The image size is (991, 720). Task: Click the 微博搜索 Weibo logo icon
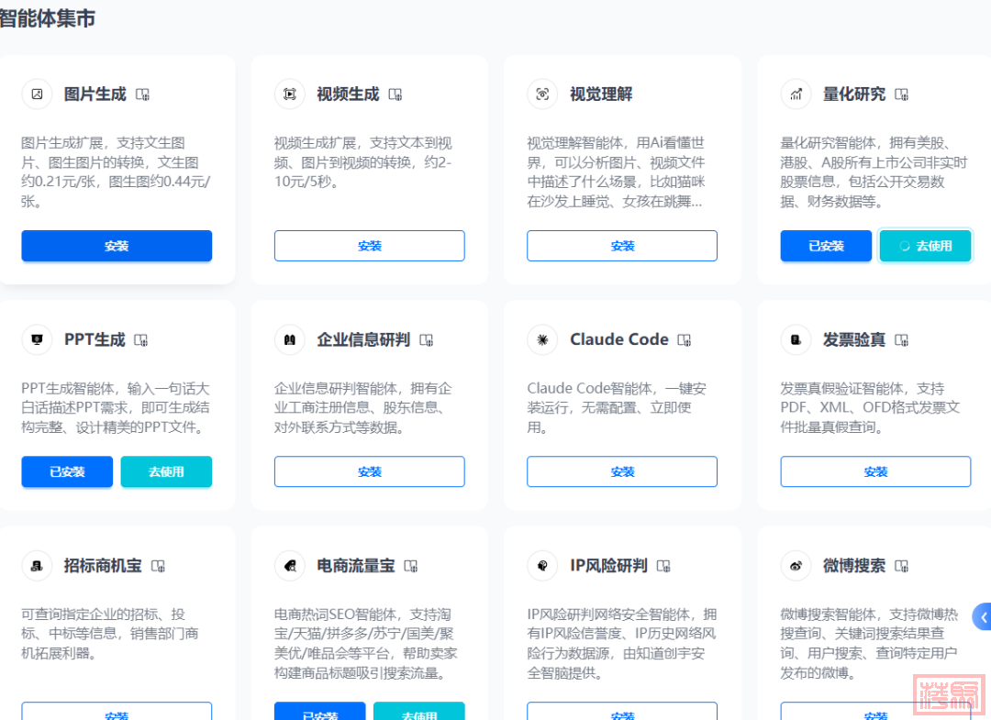pos(796,566)
